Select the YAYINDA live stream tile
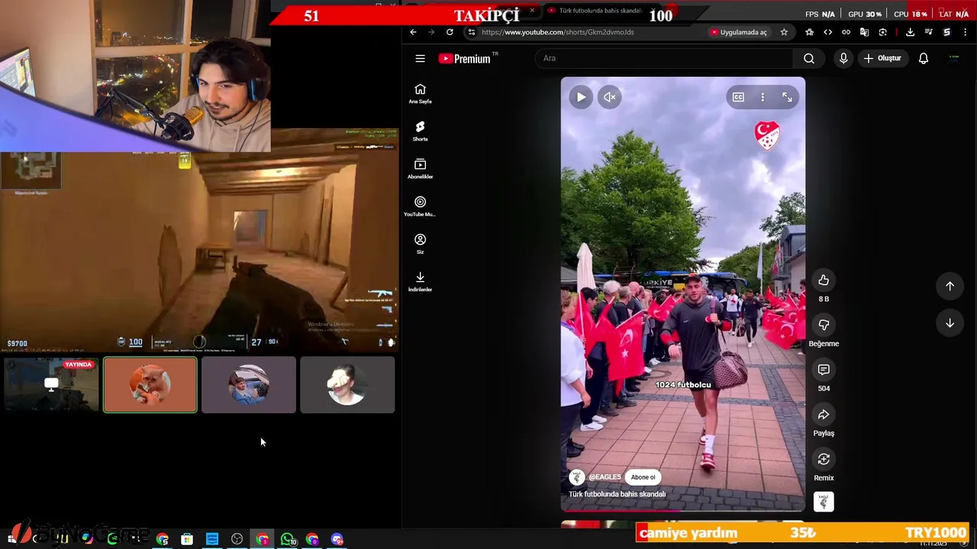The image size is (977, 549). point(51,385)
